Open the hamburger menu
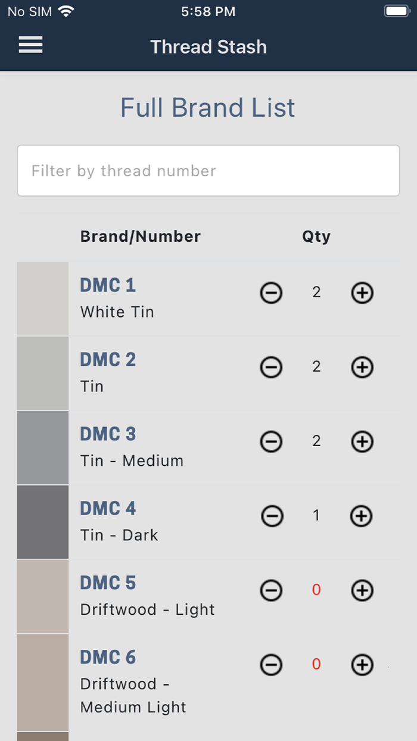 coord(30,45)
